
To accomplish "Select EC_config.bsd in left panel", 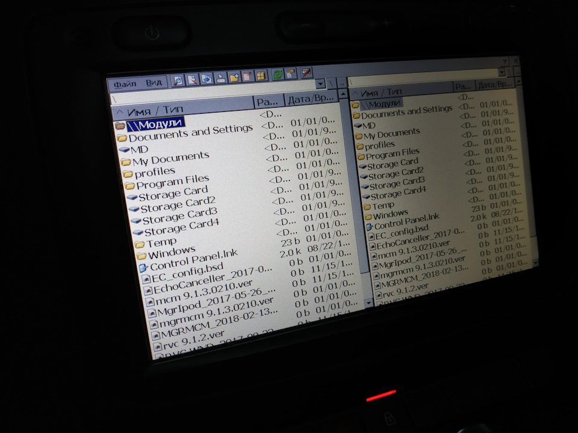I will click(188, 272).
